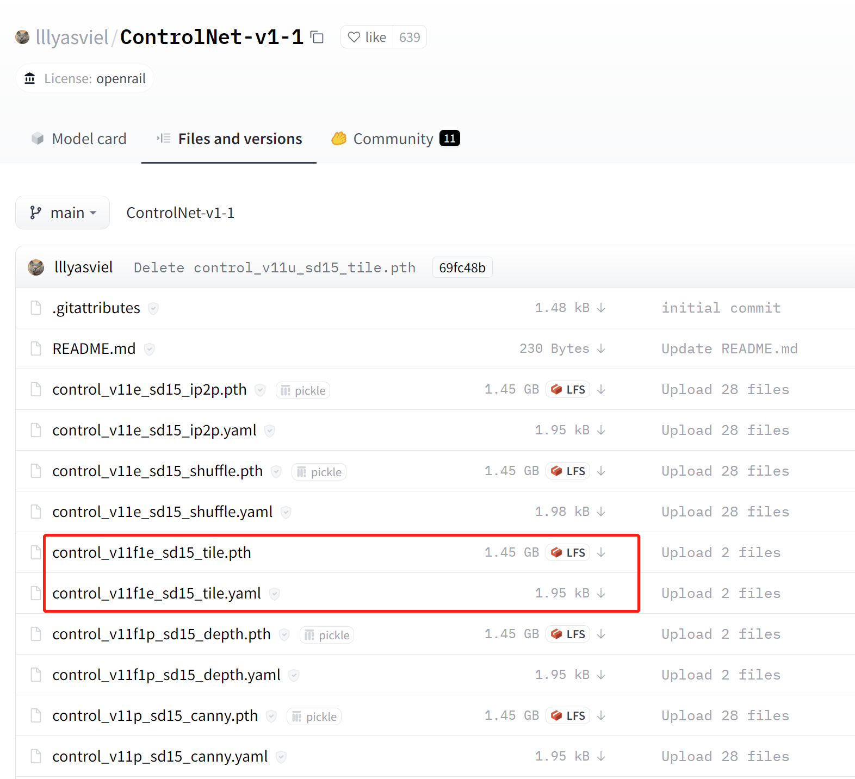Download control_v11p_sd15_canny.yaml via the arrow icon
The image size is (855, 779).
click(x=601, y=756)
